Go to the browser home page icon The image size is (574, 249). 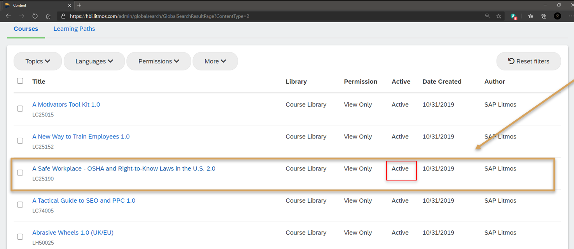coord(48,16)
